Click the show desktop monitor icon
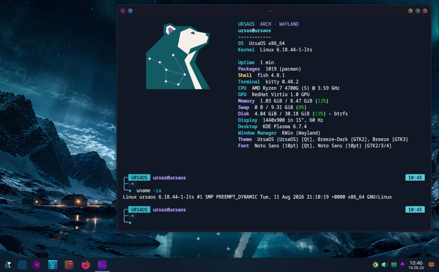This screenshot has height=272, width=439. [x=431, y=265]
